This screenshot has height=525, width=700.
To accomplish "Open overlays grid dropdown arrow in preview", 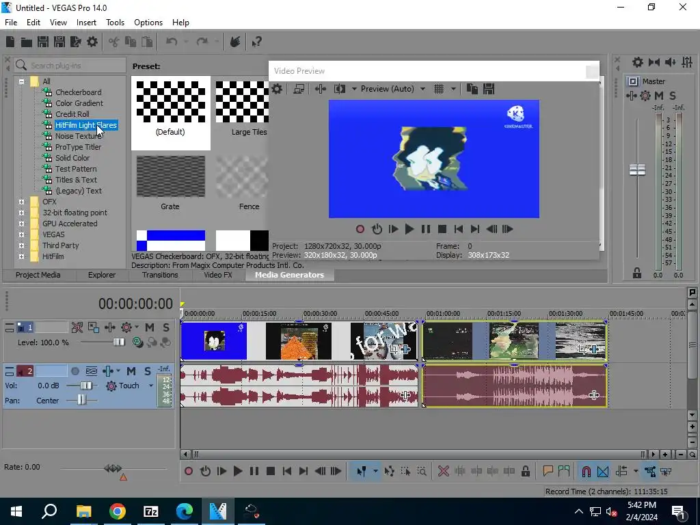I will coord(453,89).
